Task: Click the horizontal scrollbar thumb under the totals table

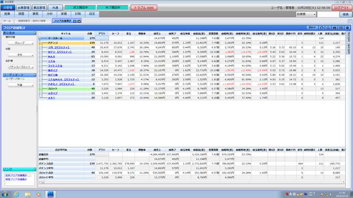Action: [43, 182]
